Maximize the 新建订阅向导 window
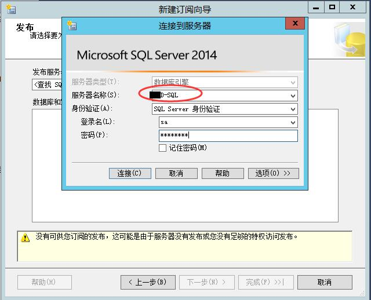Viewport: 371px width, 300px height. 332,8
